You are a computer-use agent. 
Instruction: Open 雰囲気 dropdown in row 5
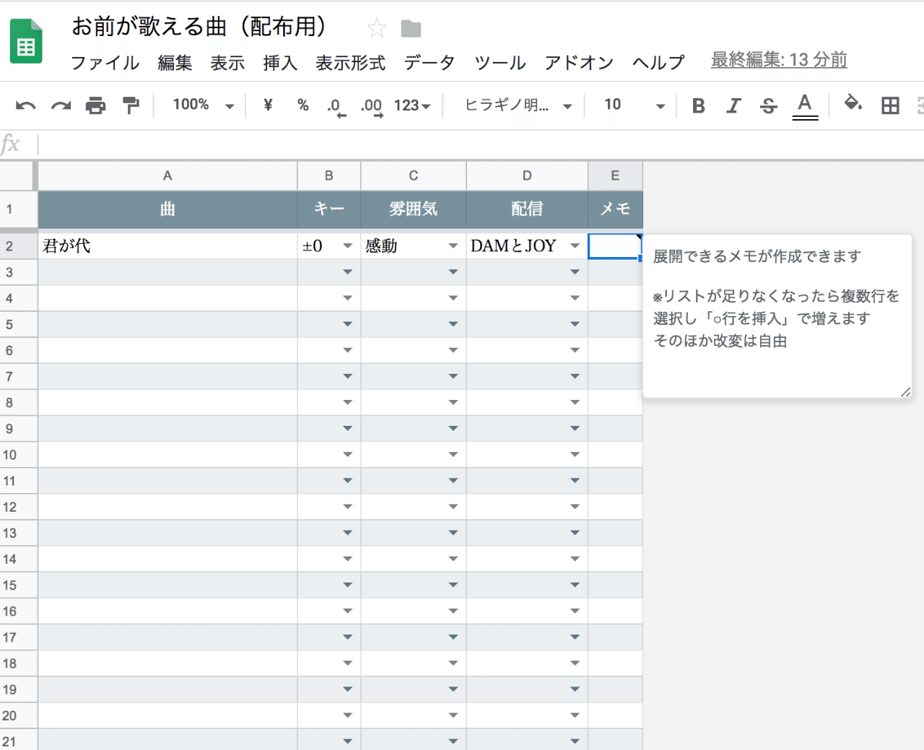point(453,324)
